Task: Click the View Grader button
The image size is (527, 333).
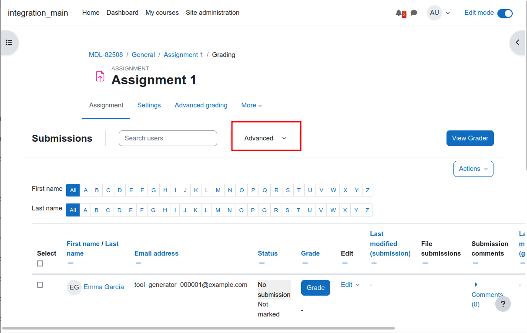Action: [470, 138]
